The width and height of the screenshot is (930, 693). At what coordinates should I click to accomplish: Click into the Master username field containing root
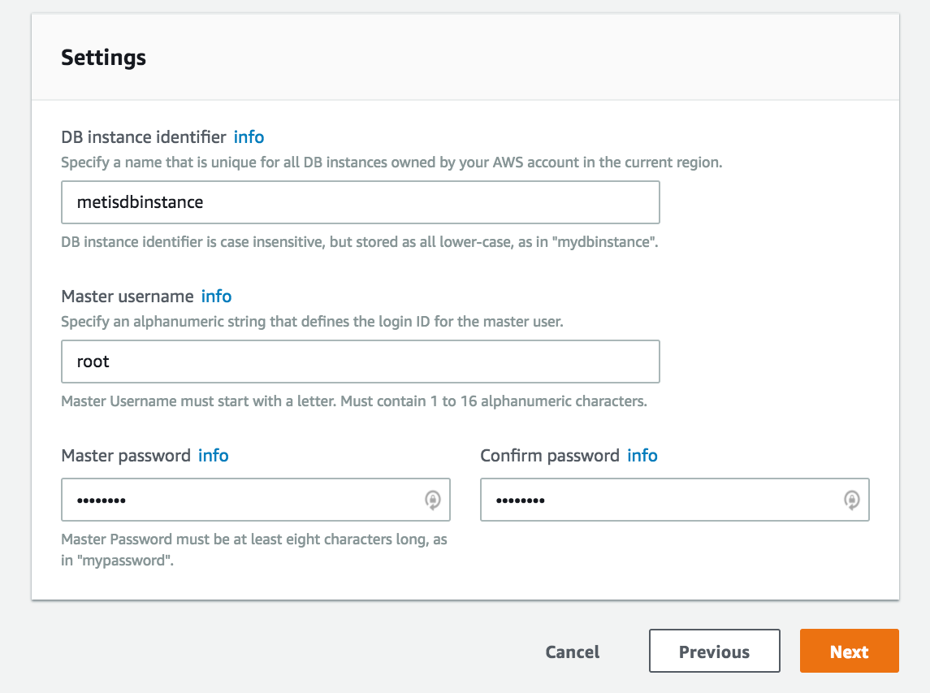360,362
